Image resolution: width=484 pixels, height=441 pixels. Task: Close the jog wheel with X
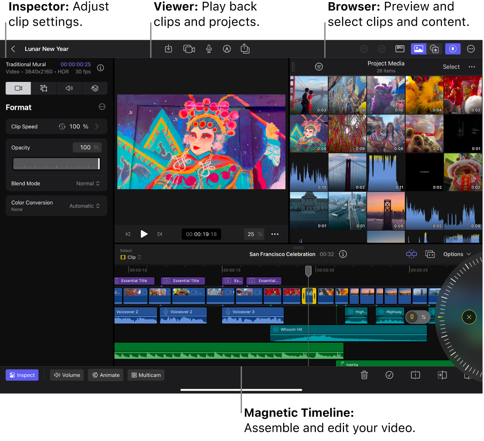coord(469,317)
